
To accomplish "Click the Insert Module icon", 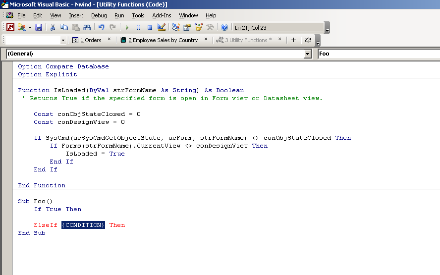I will pyautogui.click(x=22, y=27).
